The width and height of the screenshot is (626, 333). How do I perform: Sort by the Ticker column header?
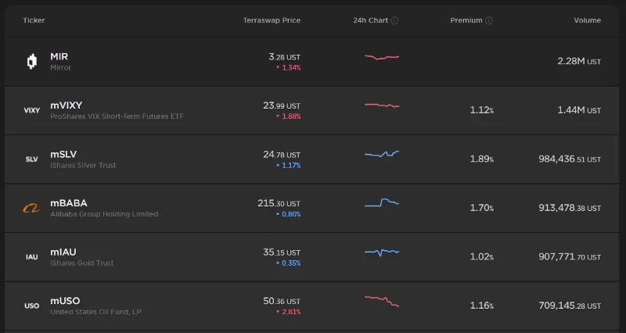pyautogui.click(x=34, y=20)
